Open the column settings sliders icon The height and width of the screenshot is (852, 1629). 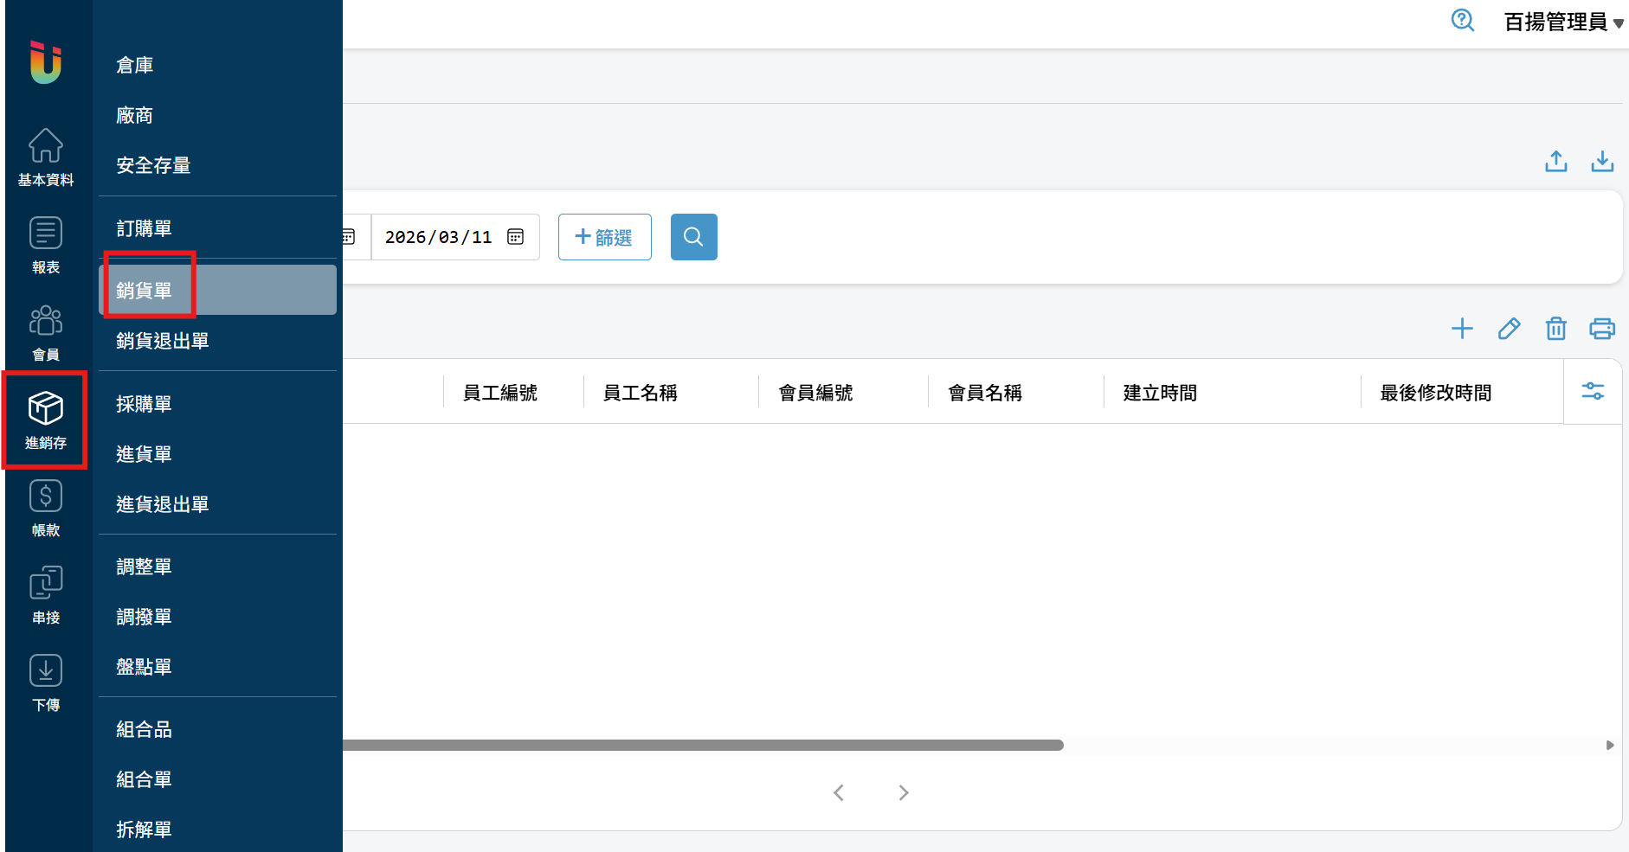click(x=1593, y=391)
